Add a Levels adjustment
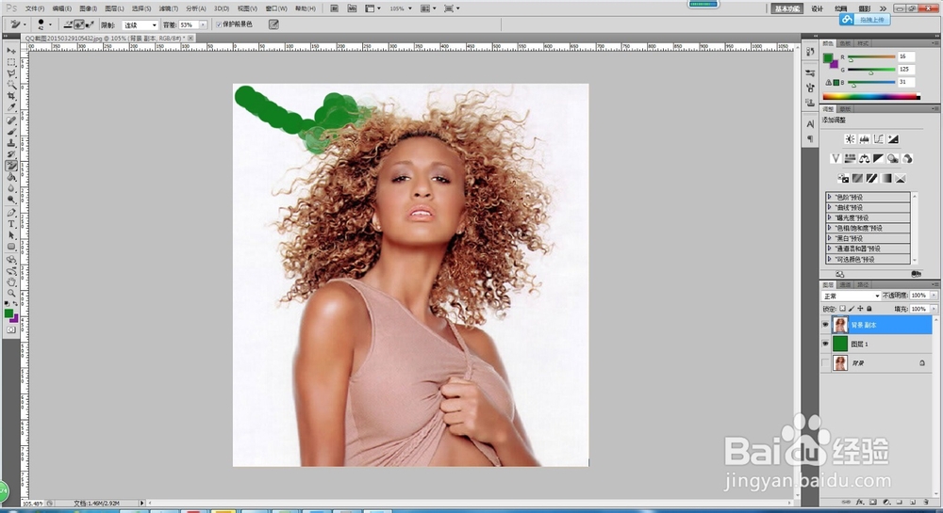This screenshot has width=943, height=513. [864, 139]
